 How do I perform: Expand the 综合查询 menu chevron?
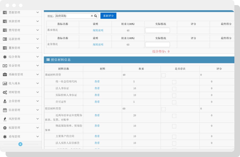pyautogui.click(x=38, y=57)
